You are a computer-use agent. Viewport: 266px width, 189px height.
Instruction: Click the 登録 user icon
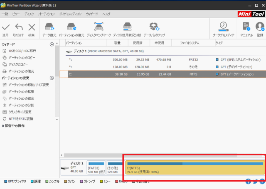click(260, 27)
